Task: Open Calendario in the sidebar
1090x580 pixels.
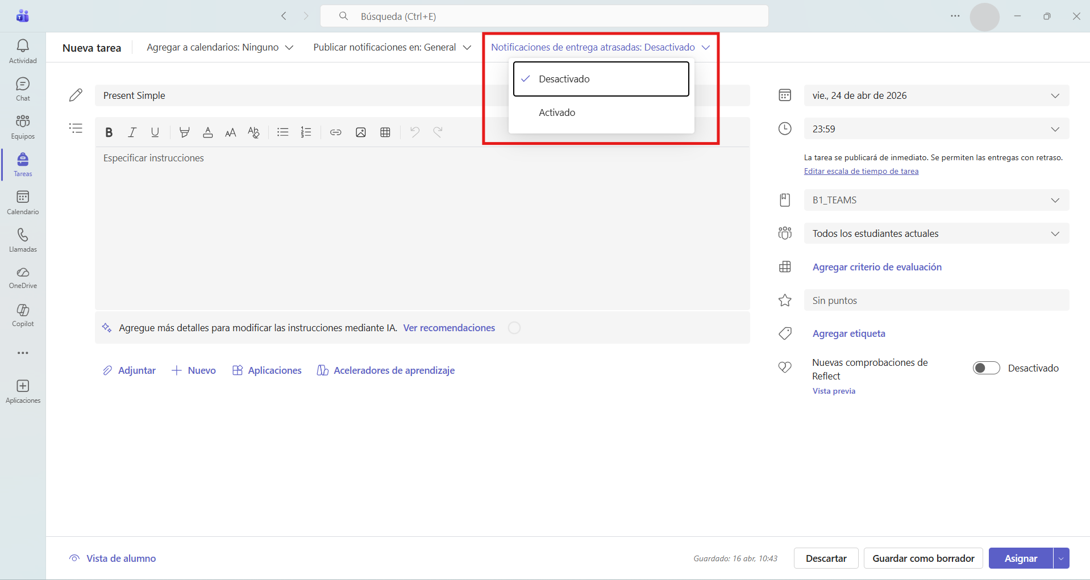Action: 23,203
